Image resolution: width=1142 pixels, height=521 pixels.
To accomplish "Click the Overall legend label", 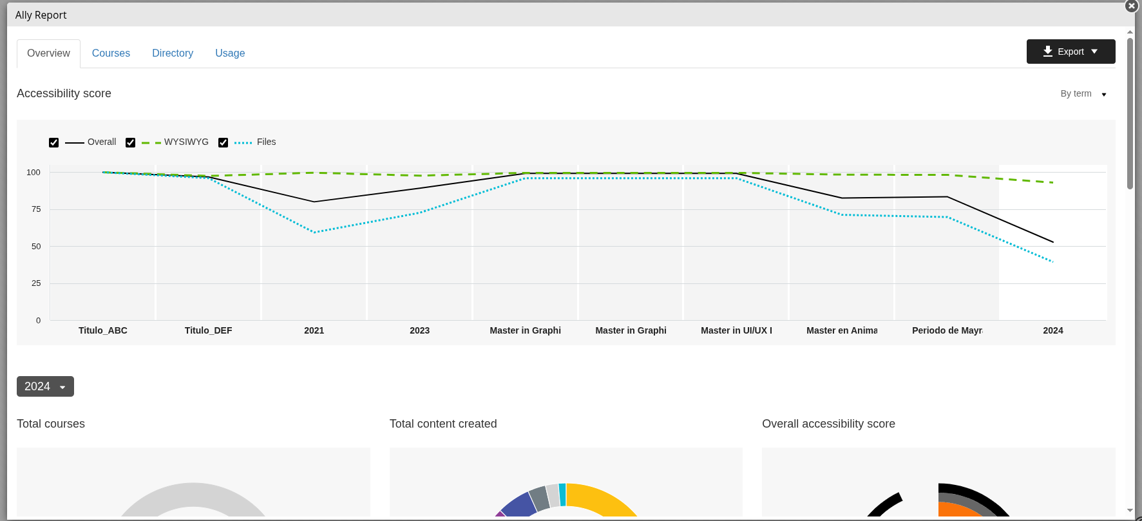I will click(x=102, y=142).
